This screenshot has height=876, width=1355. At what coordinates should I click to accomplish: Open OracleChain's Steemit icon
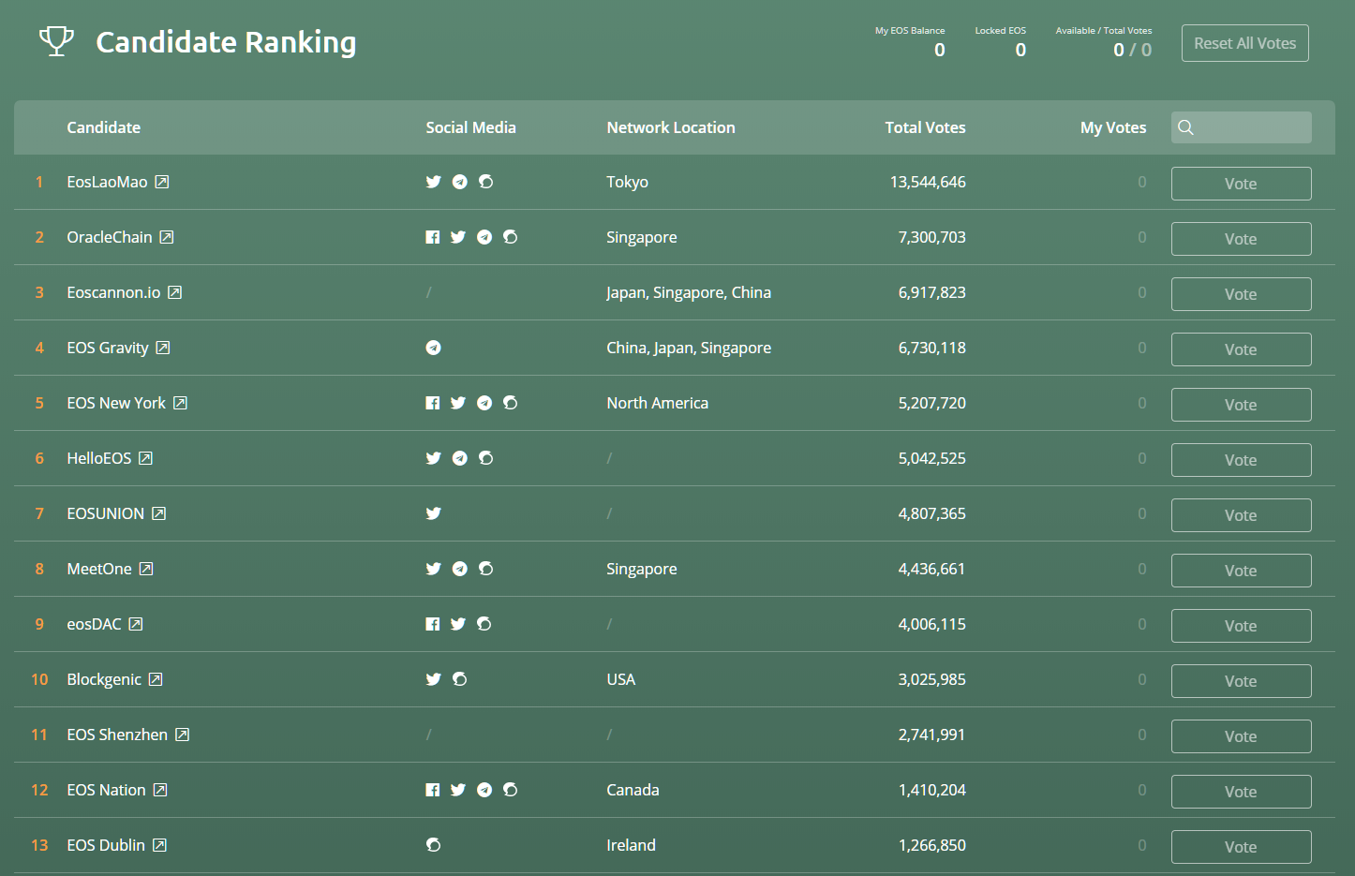click(510, 237)
